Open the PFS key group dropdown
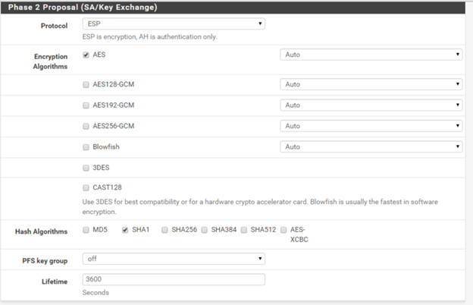 pos(173,259)
